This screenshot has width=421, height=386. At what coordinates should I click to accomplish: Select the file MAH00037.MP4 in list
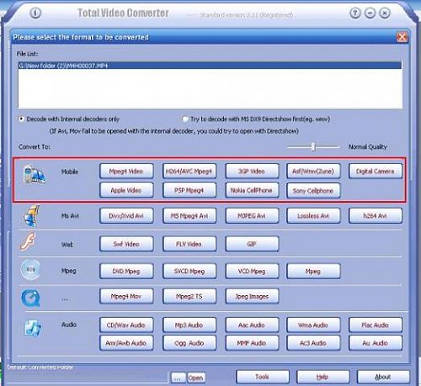tap(210, 66)
